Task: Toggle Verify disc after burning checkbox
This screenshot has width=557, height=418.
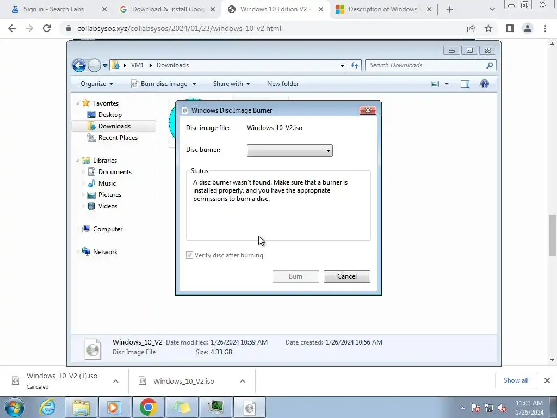Action: 190,255
